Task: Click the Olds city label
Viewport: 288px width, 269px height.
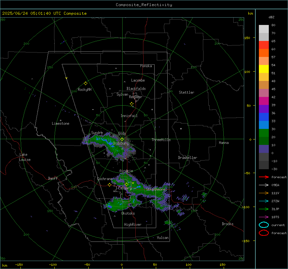Action: pos(122,133)
